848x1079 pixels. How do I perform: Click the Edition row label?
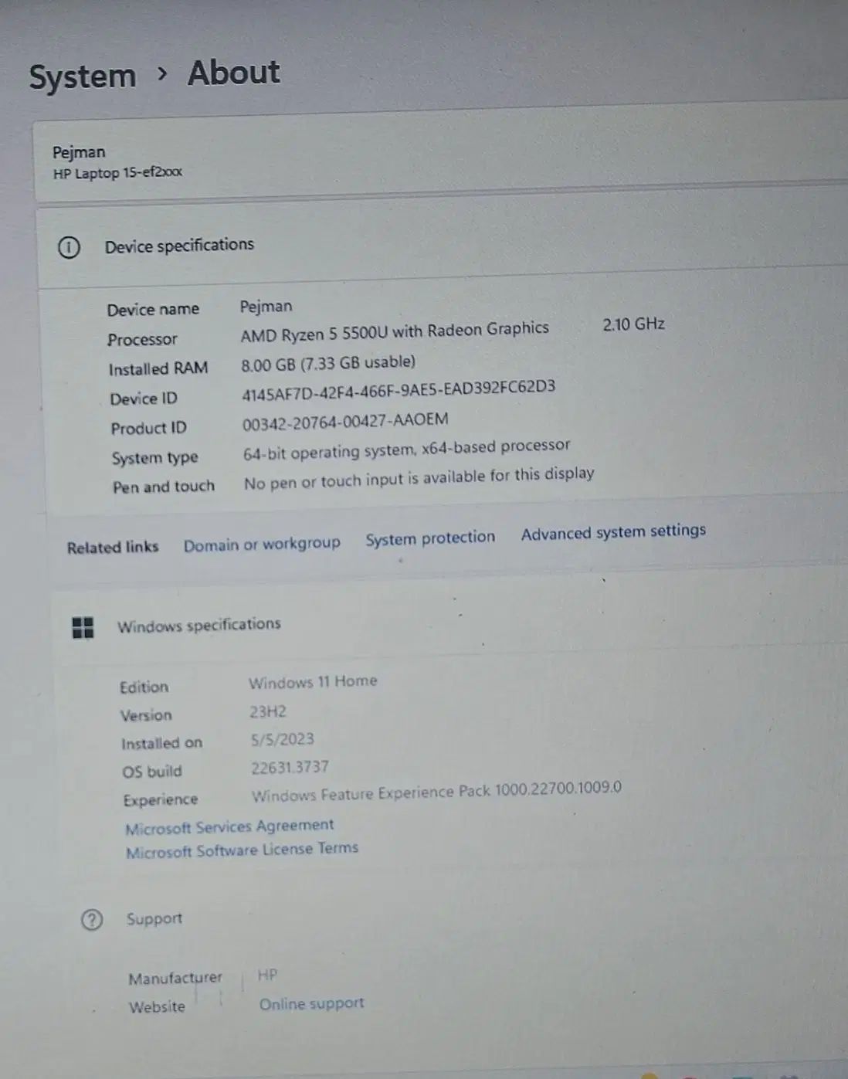tap(144, 687)
